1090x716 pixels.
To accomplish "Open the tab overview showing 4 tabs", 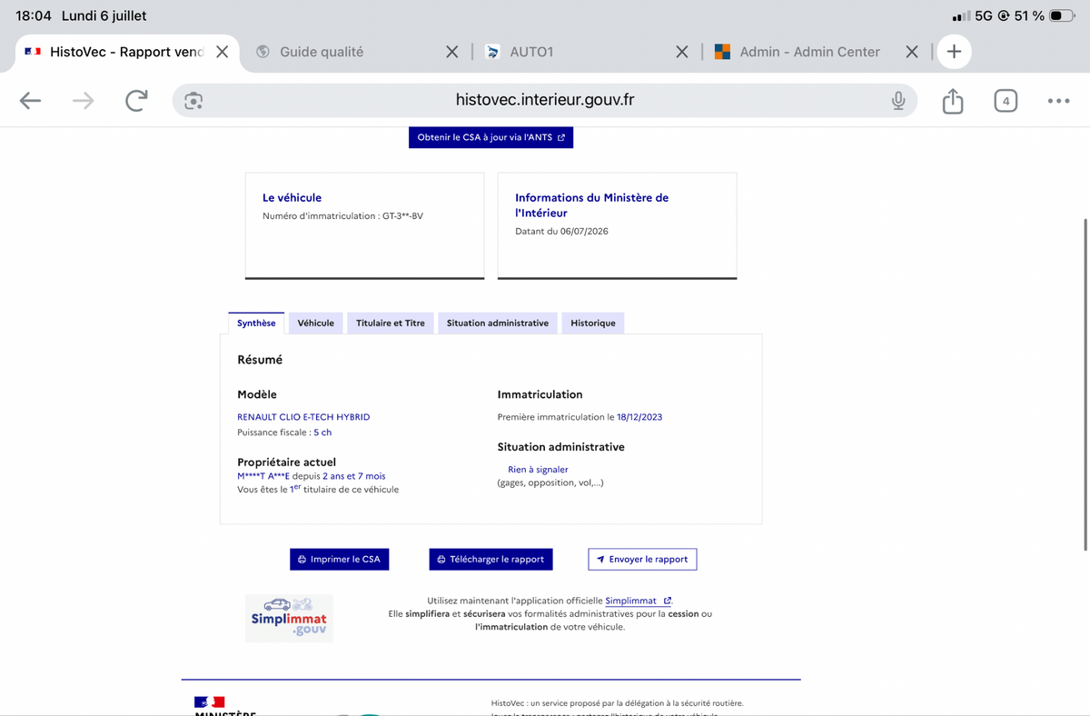I will [x=1006, y=101].
